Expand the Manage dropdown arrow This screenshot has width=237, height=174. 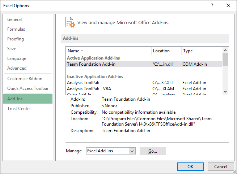pos(132,151)
